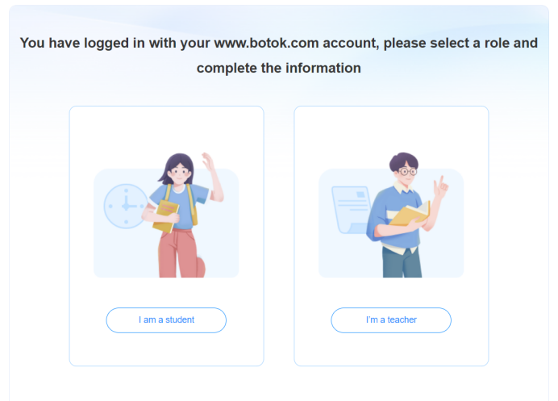Click the yellow book held by the student
Screen dimensions: 558x401
tap(166, 215)
